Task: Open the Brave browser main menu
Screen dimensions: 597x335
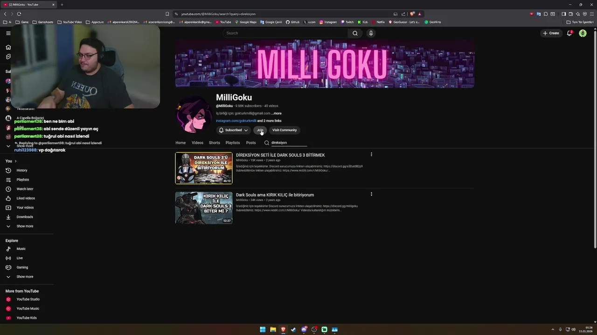Action: pos(591,14)
